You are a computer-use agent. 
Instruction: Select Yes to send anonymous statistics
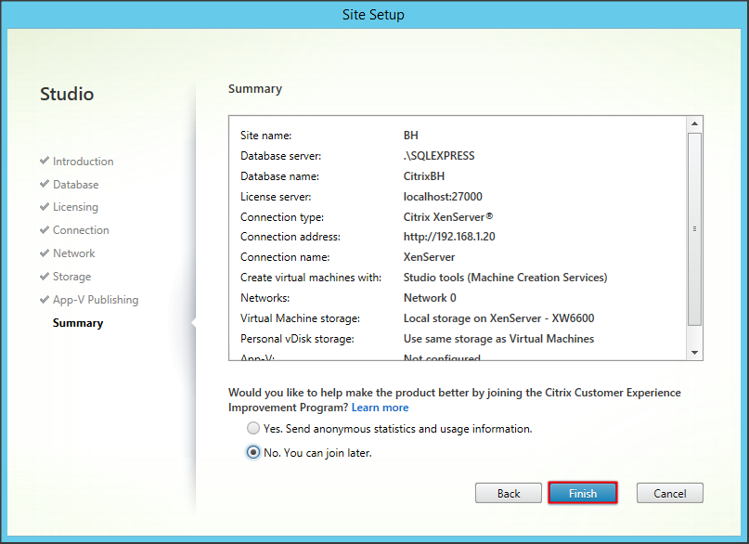point(253,429)
